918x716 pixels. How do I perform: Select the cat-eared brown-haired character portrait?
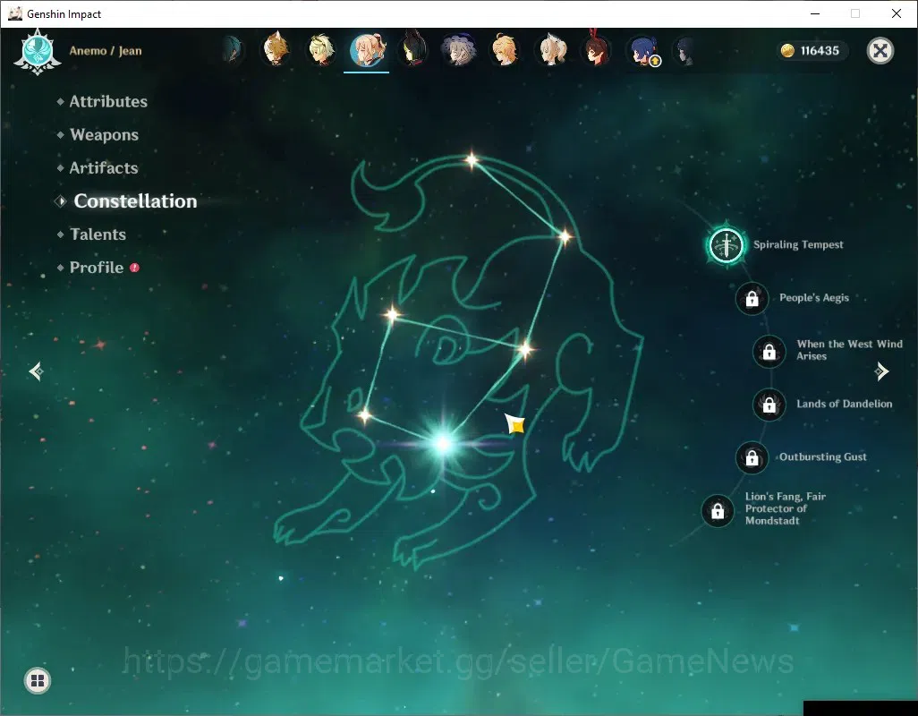click(x=276, y=49)
